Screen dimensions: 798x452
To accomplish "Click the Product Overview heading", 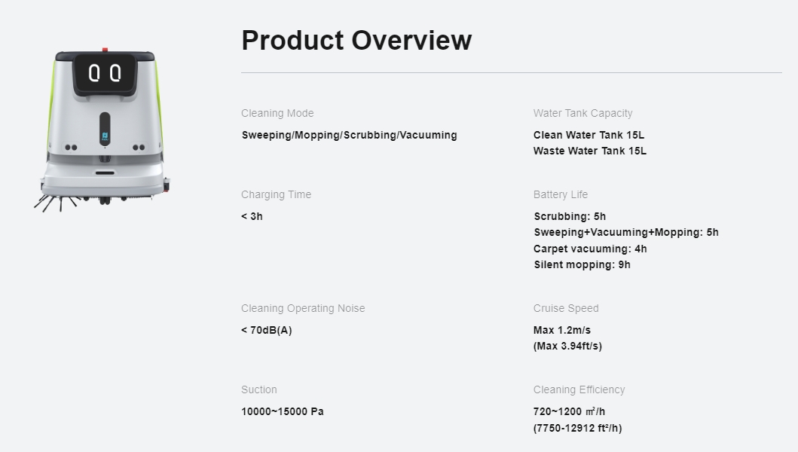I will tap(356, 40).
